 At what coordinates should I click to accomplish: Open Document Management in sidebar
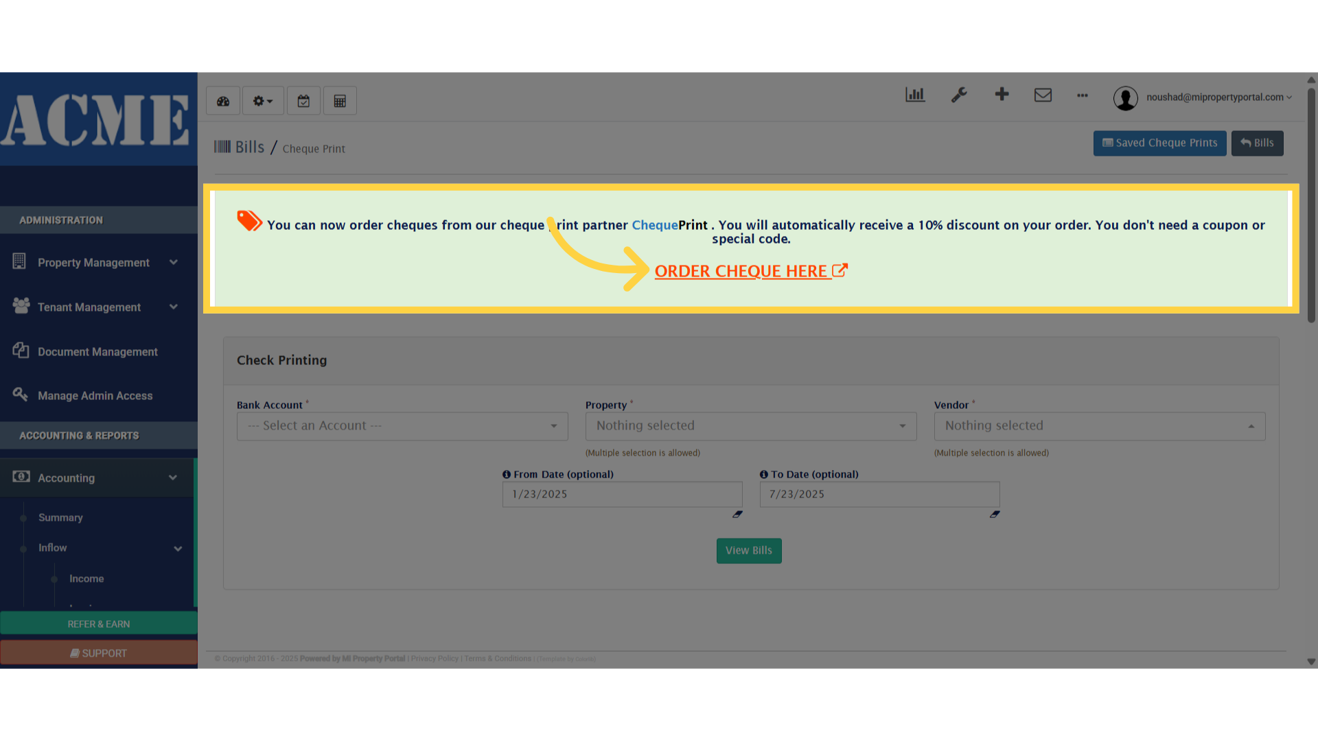(97, 352)
